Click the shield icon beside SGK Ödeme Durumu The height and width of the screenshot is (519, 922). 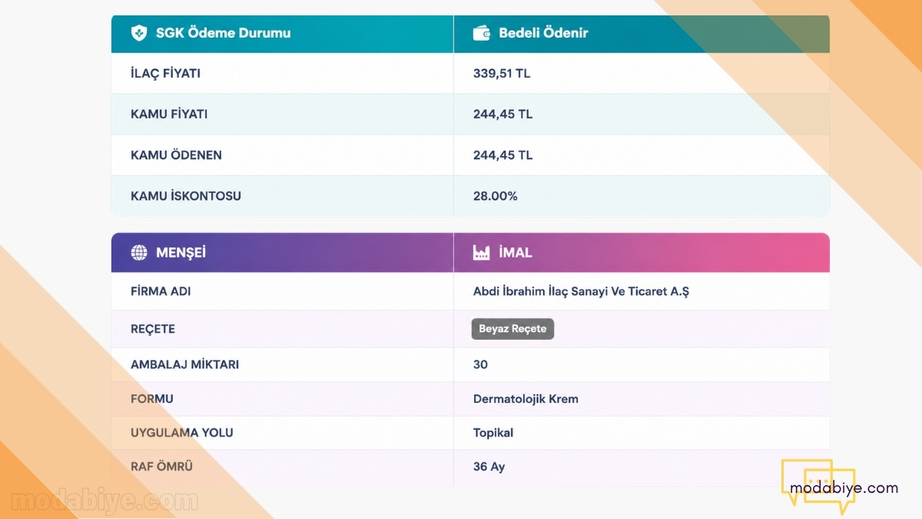(x=139, y=33)
